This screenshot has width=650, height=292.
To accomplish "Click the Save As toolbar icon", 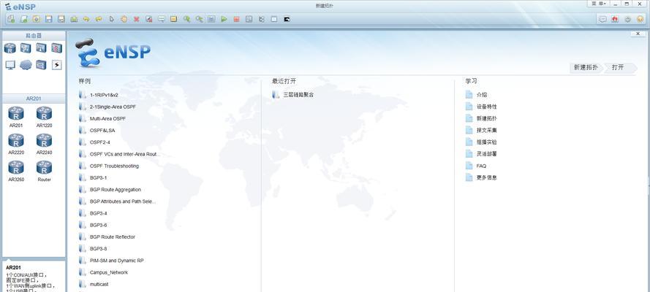I will tap(61, 19).
